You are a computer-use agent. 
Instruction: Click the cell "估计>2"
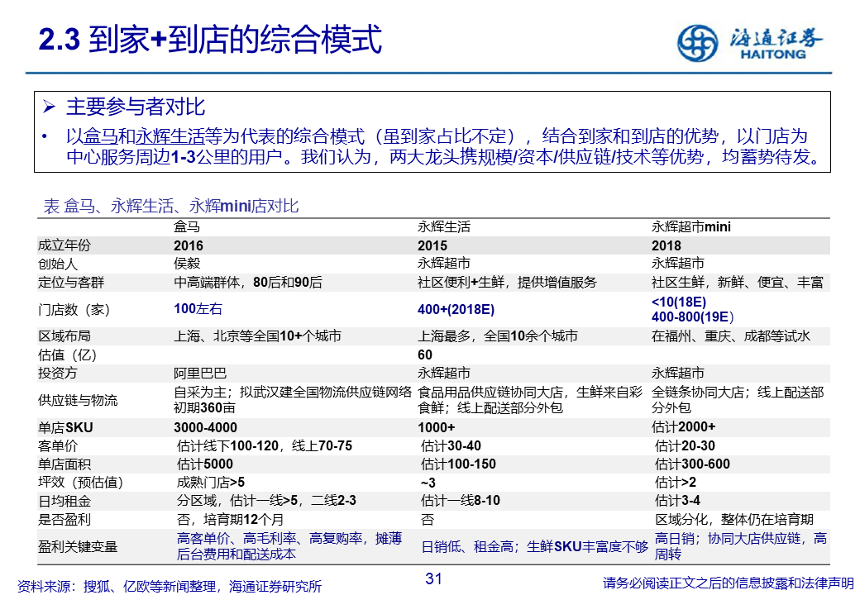675,482
